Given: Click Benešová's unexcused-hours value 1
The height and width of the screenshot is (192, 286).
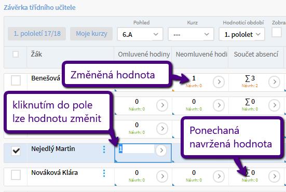Looking at the screenshot, I should [194, 78].
